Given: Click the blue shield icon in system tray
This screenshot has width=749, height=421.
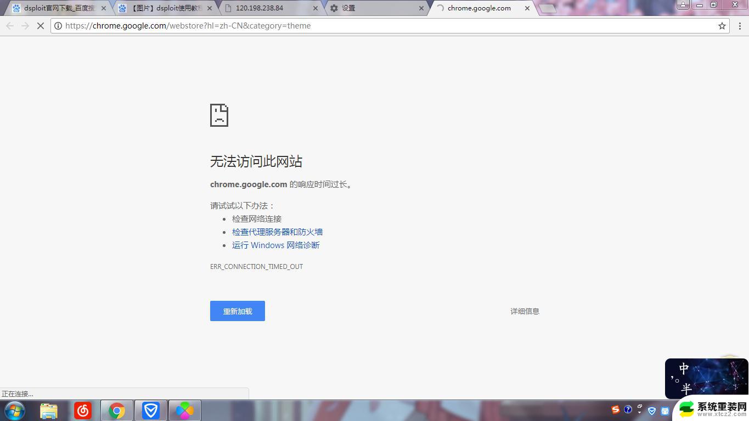Looking at the screenshot, I should click(652, 411).
